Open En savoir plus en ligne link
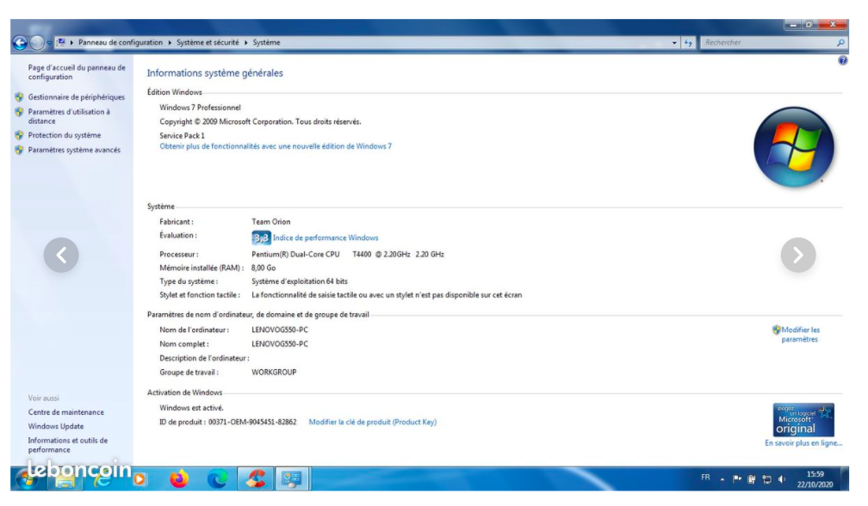 click(803, 443)
